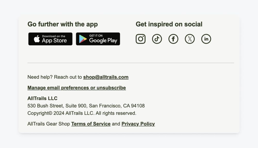Open the TikTok social icon

(157, 39)
